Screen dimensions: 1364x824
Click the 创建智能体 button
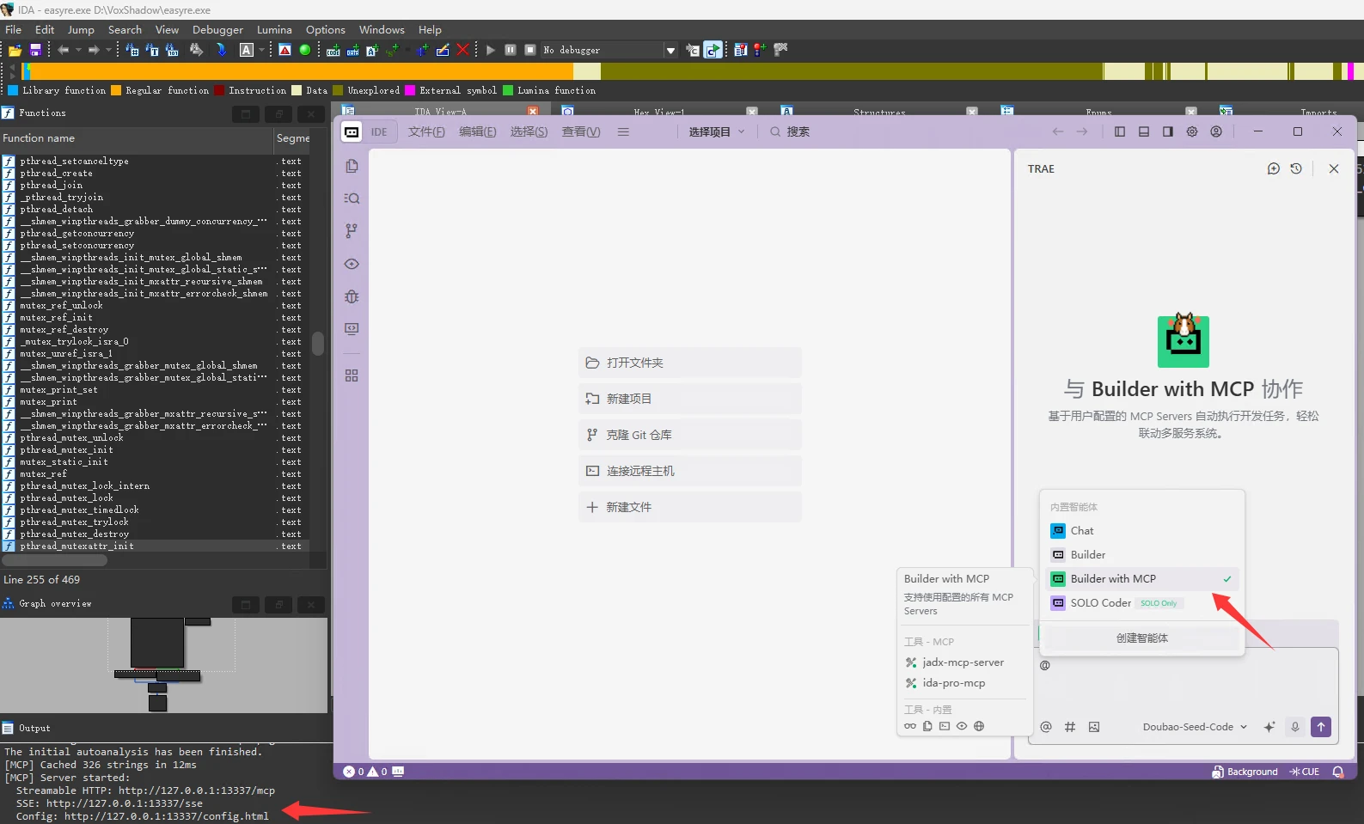[x=1142, y=638]
